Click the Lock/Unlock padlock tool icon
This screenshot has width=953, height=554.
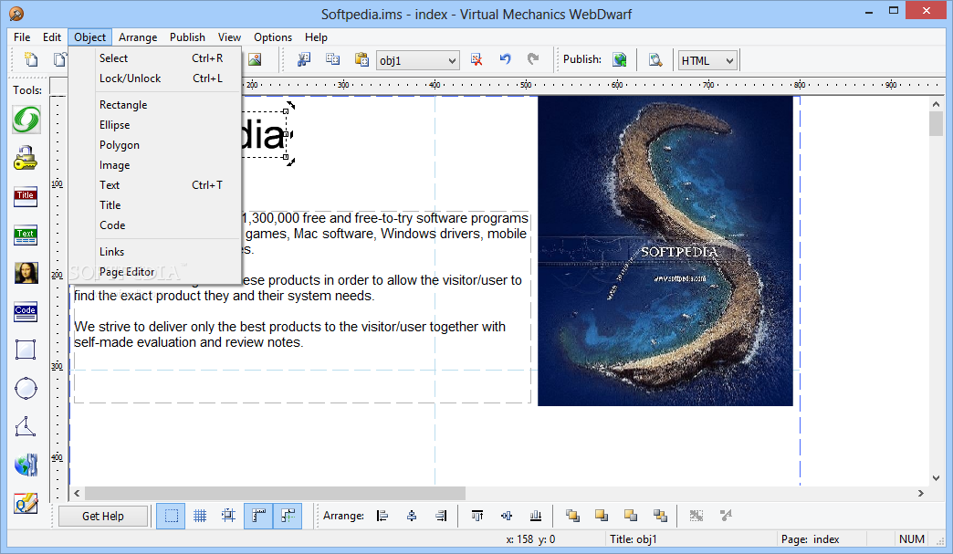click(26, 158)
